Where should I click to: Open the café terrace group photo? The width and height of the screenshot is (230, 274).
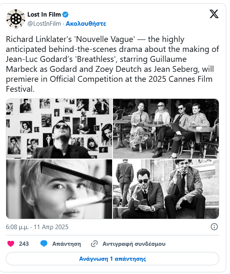click(x=166, y=129)
